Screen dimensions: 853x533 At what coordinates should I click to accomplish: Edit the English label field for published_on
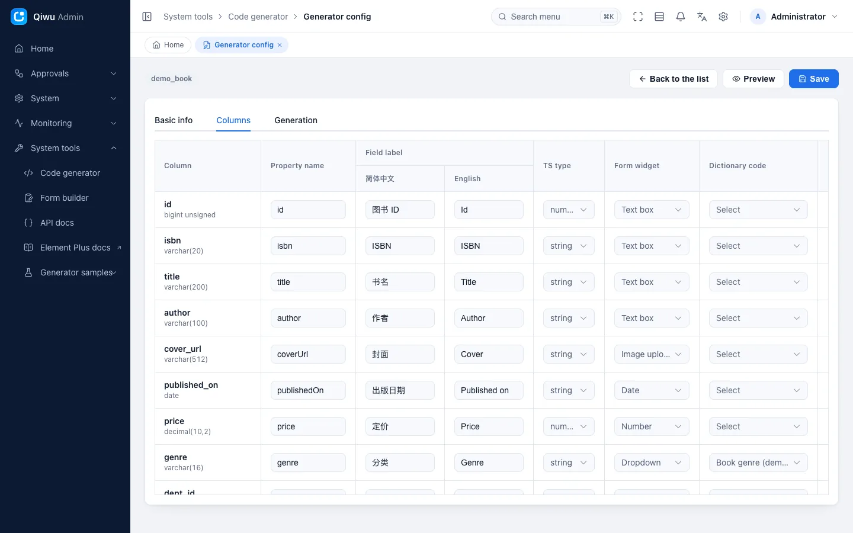(489, 390)
